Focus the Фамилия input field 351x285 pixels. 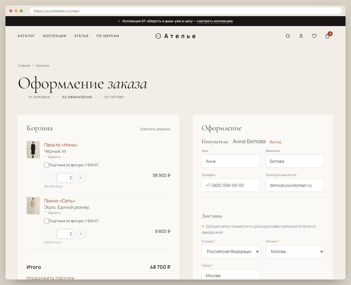(295, 161)
